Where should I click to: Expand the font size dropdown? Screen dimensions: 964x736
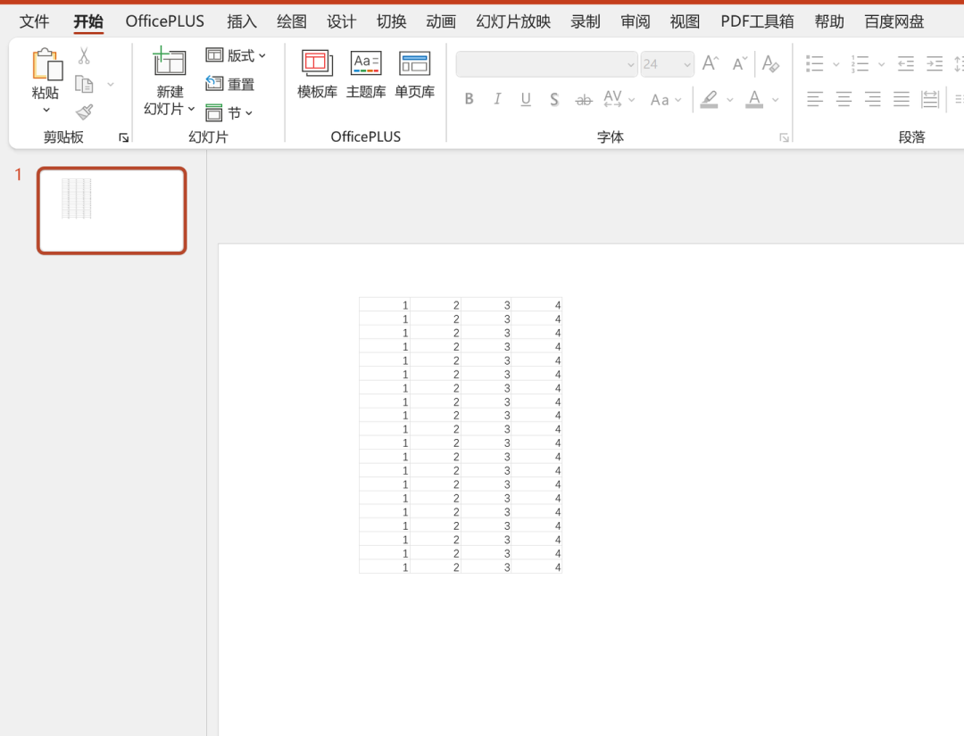point(686,64)
